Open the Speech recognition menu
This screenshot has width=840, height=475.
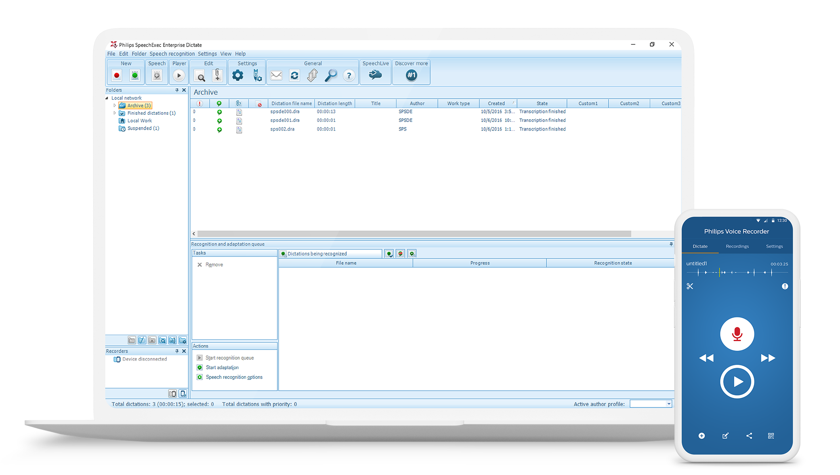pos(172,54)
